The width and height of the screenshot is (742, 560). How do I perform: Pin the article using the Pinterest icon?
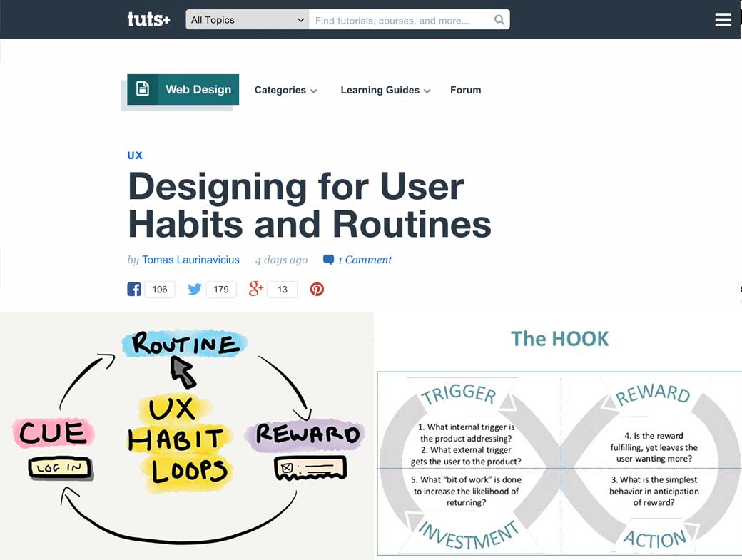pyautogui.click(x=316, y=289)
